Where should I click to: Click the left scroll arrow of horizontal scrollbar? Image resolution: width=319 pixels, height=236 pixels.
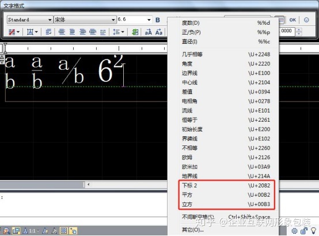click(x=88, y=185)
